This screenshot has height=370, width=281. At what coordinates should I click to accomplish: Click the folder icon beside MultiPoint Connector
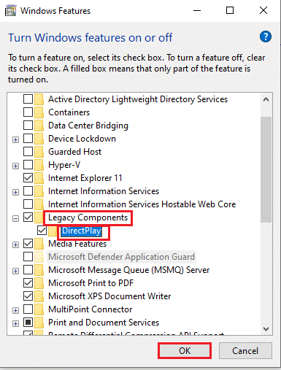click(x=39, y=309)
